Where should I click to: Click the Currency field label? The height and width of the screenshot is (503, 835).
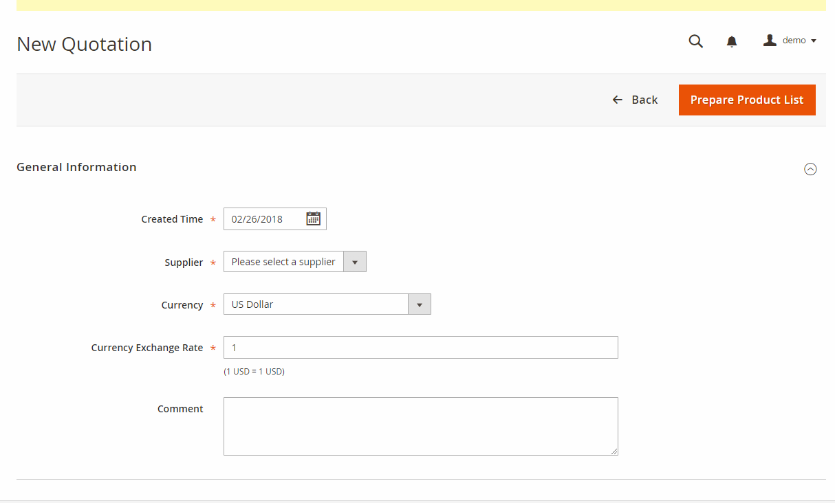click(182, 305)
